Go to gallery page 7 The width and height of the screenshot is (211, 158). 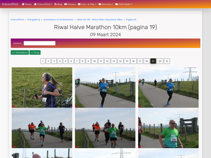point(77,61)
